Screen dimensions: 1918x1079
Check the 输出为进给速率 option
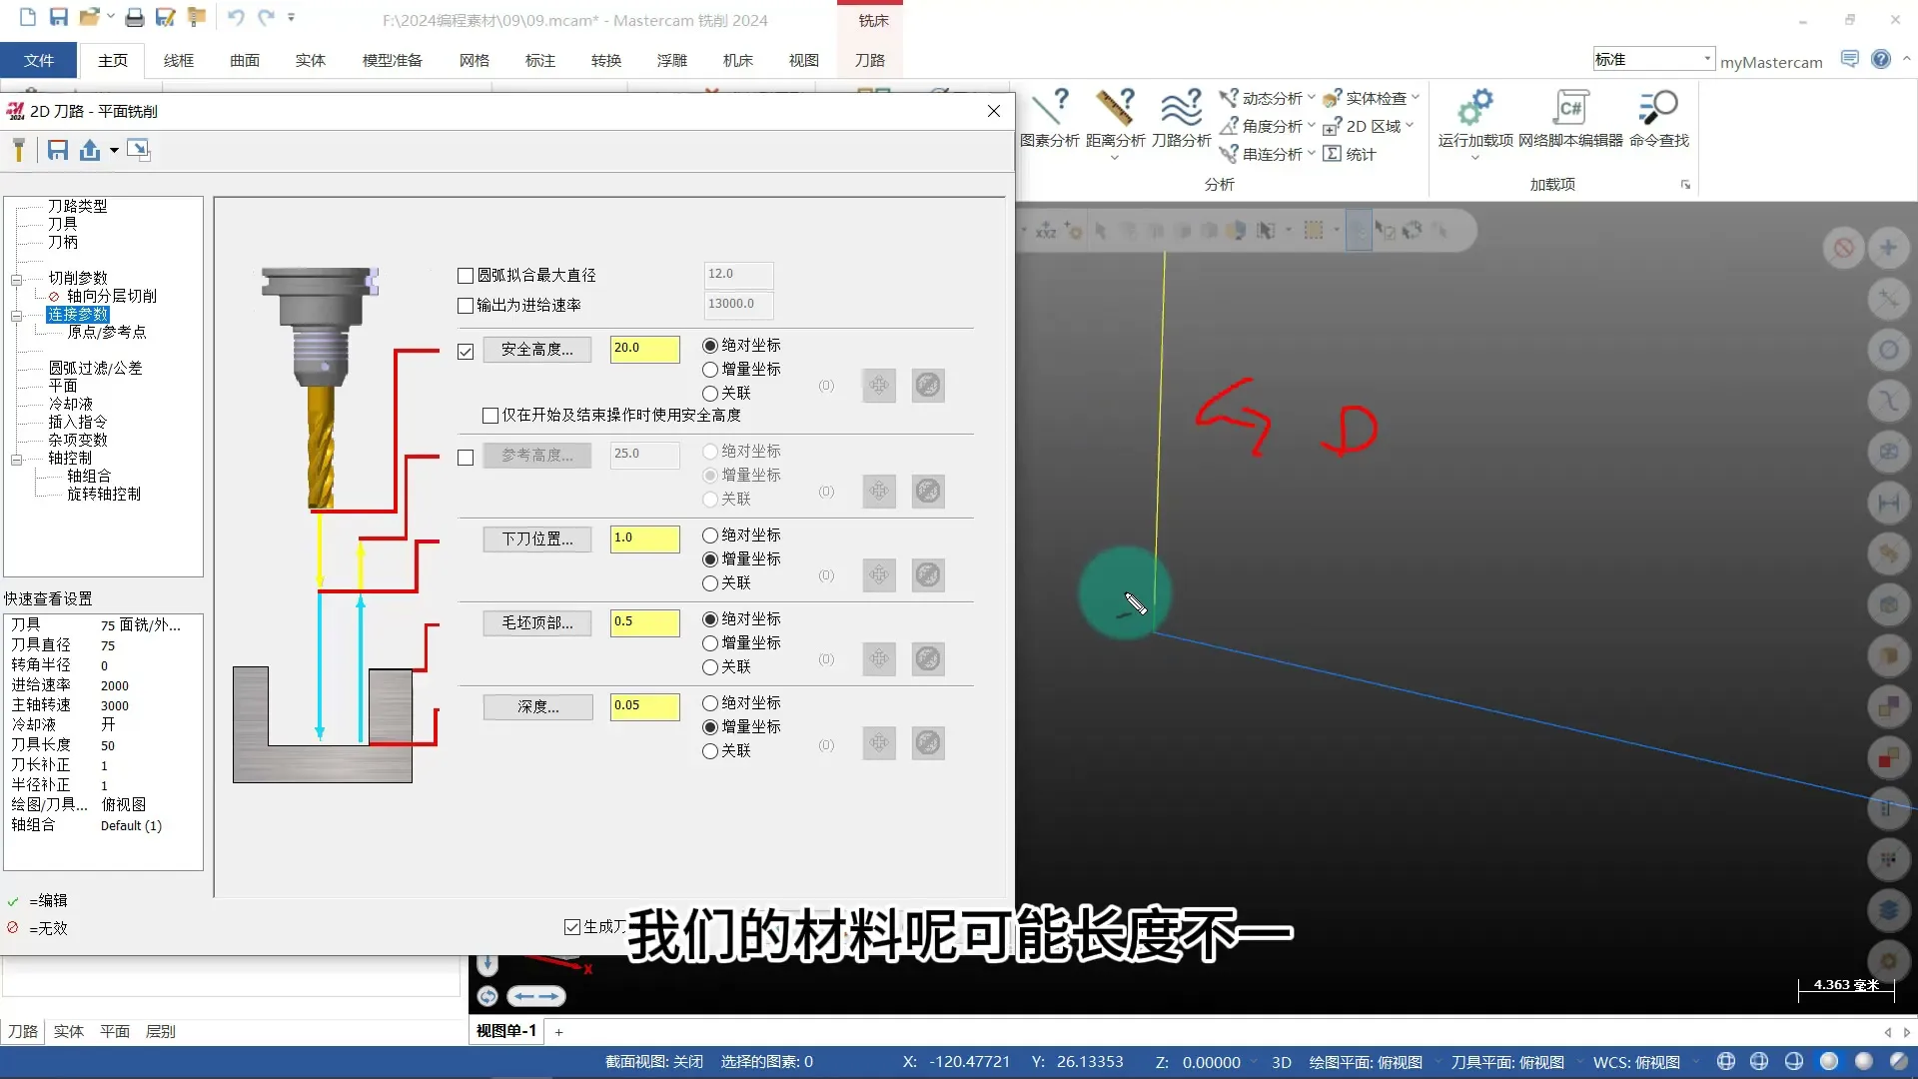tap(464, 306)
